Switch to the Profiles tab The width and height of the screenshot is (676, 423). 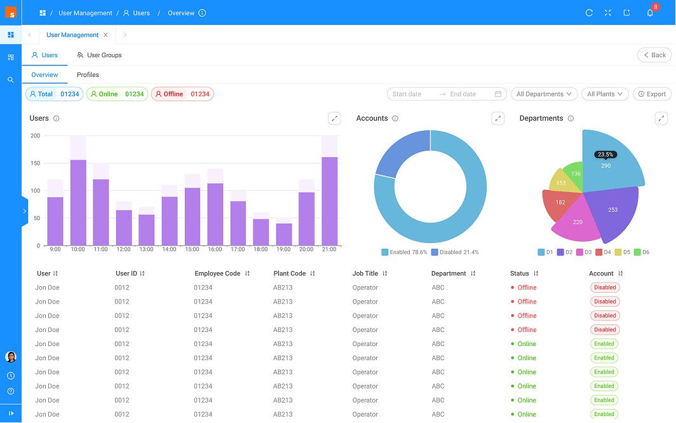click(88, 74)
